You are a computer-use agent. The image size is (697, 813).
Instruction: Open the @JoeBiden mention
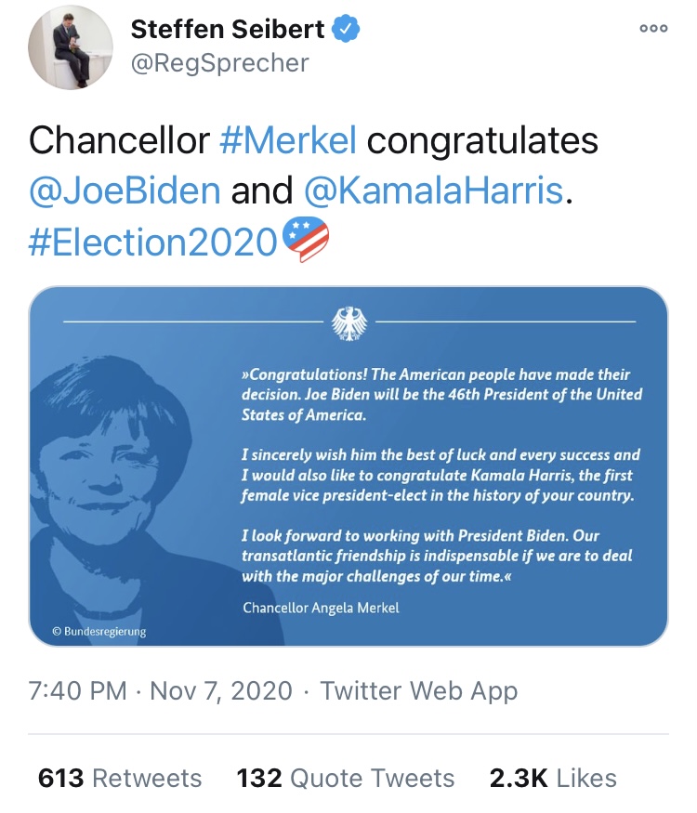click(125, 190)
